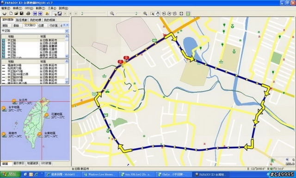296x178 pixels.
Task: Open the Windows Start button
Action: coord(10,174)
